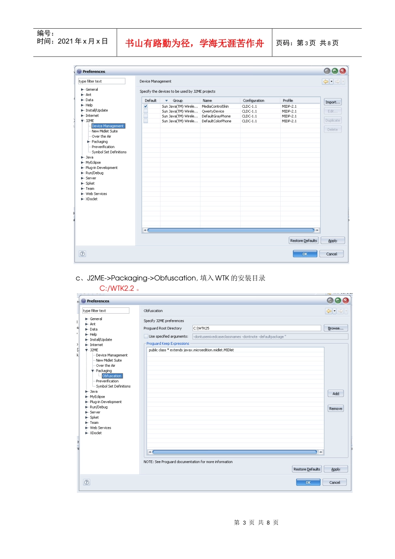The height and width of the screenshot is (559, 395).
Task: Select DefaultColorPhone row name
Action: click(x=217, y=121)
